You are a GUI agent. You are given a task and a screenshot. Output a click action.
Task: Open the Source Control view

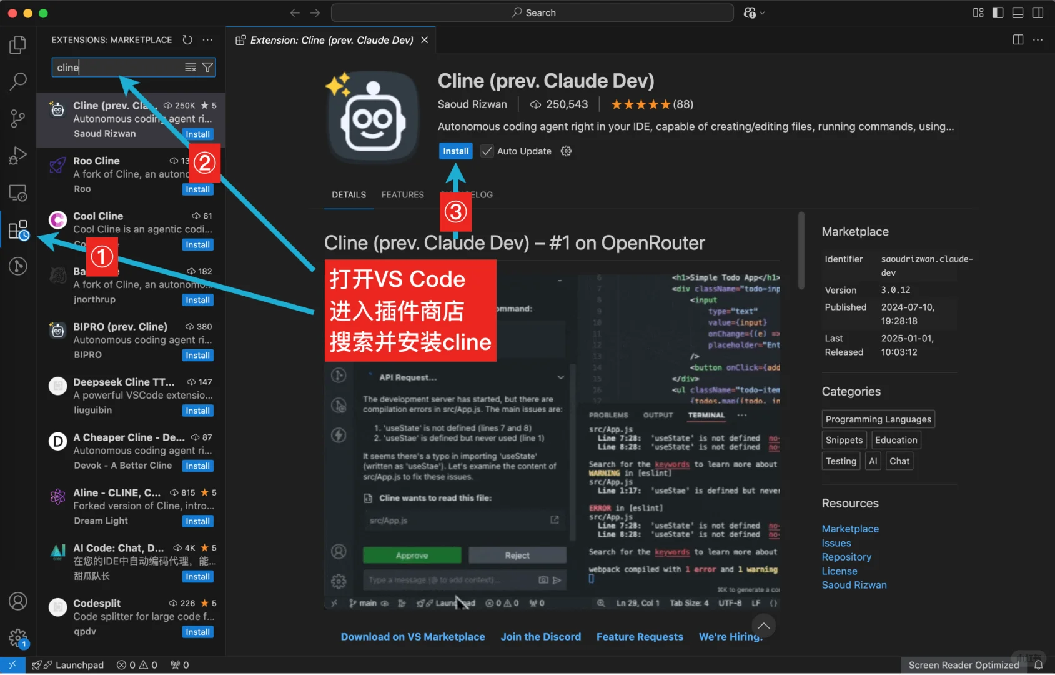coord(17,118)
